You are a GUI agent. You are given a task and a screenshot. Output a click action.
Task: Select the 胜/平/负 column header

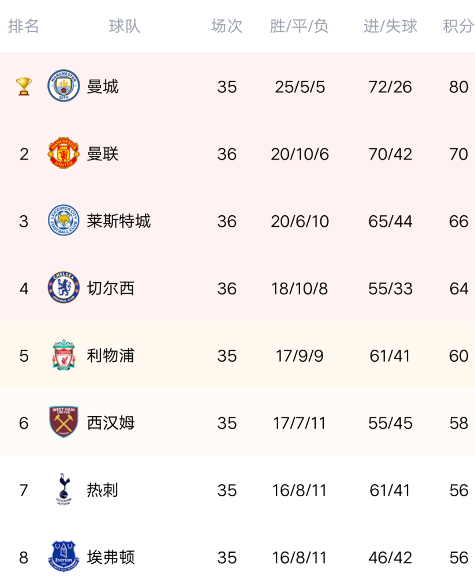pos(299,26)
